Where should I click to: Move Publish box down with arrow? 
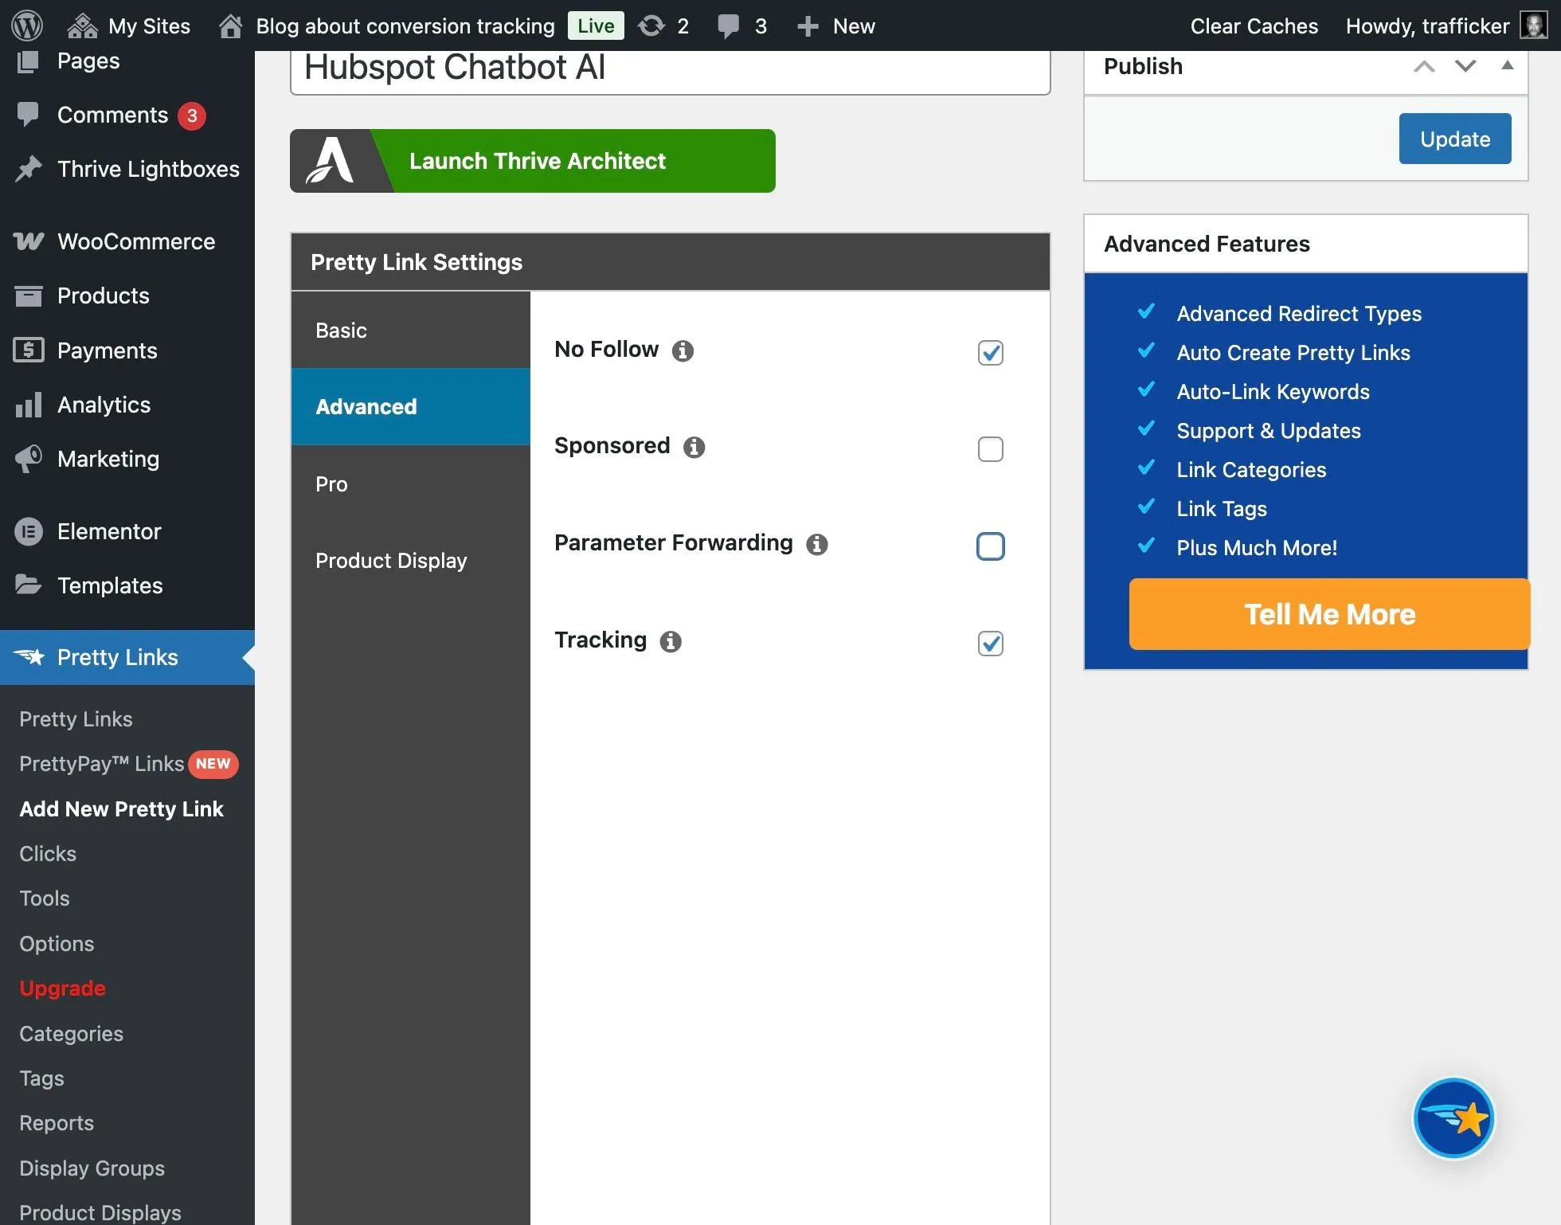[1465, 67]
